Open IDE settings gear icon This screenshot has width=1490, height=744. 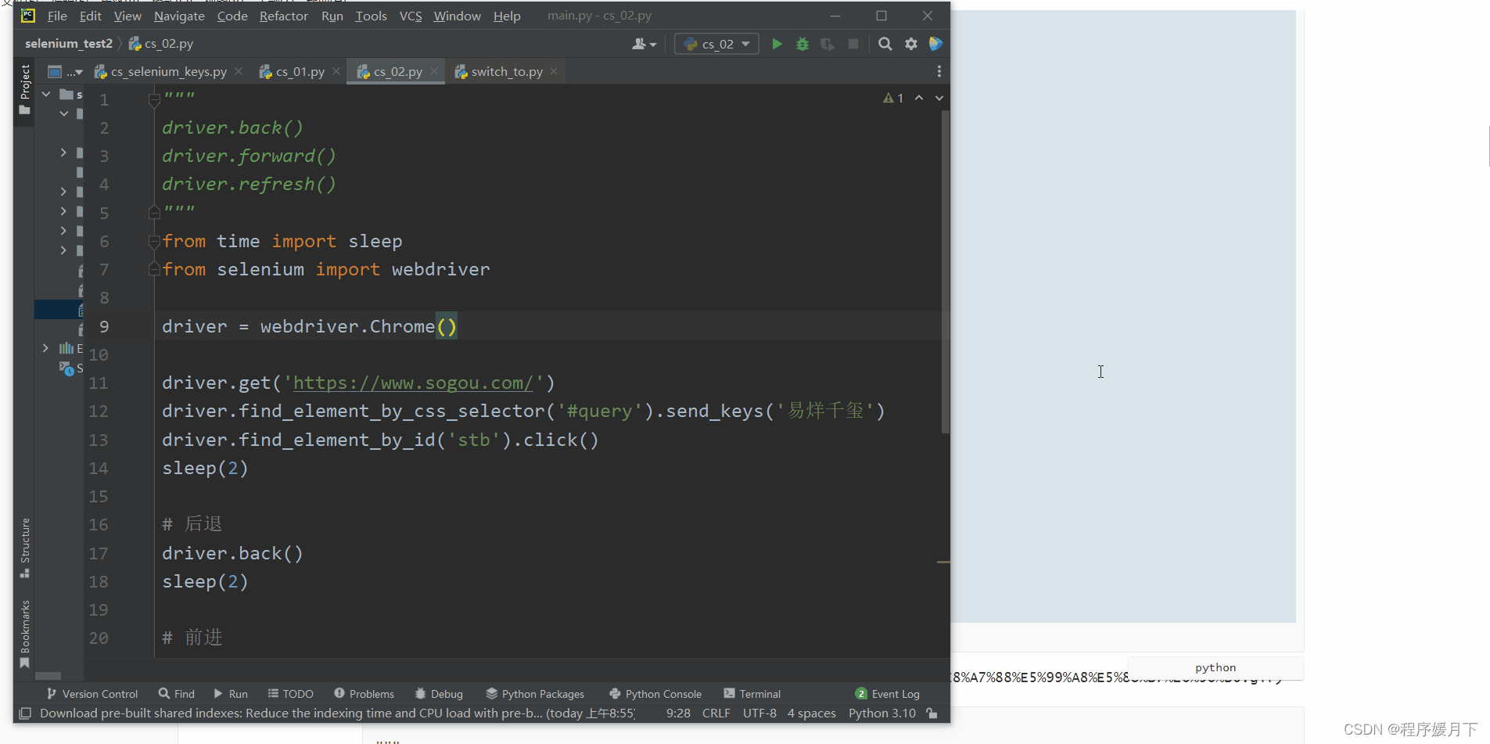click(911, 44)
